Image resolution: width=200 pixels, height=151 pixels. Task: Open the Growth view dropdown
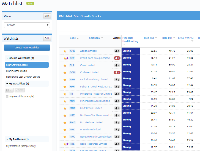point(27,25)
